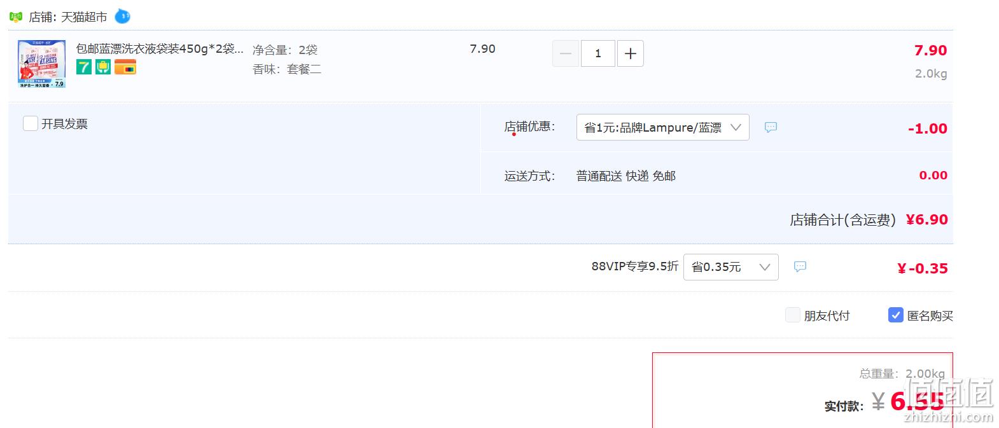
Task: Click the store name 天猫超市
Action: coord(84,17)
